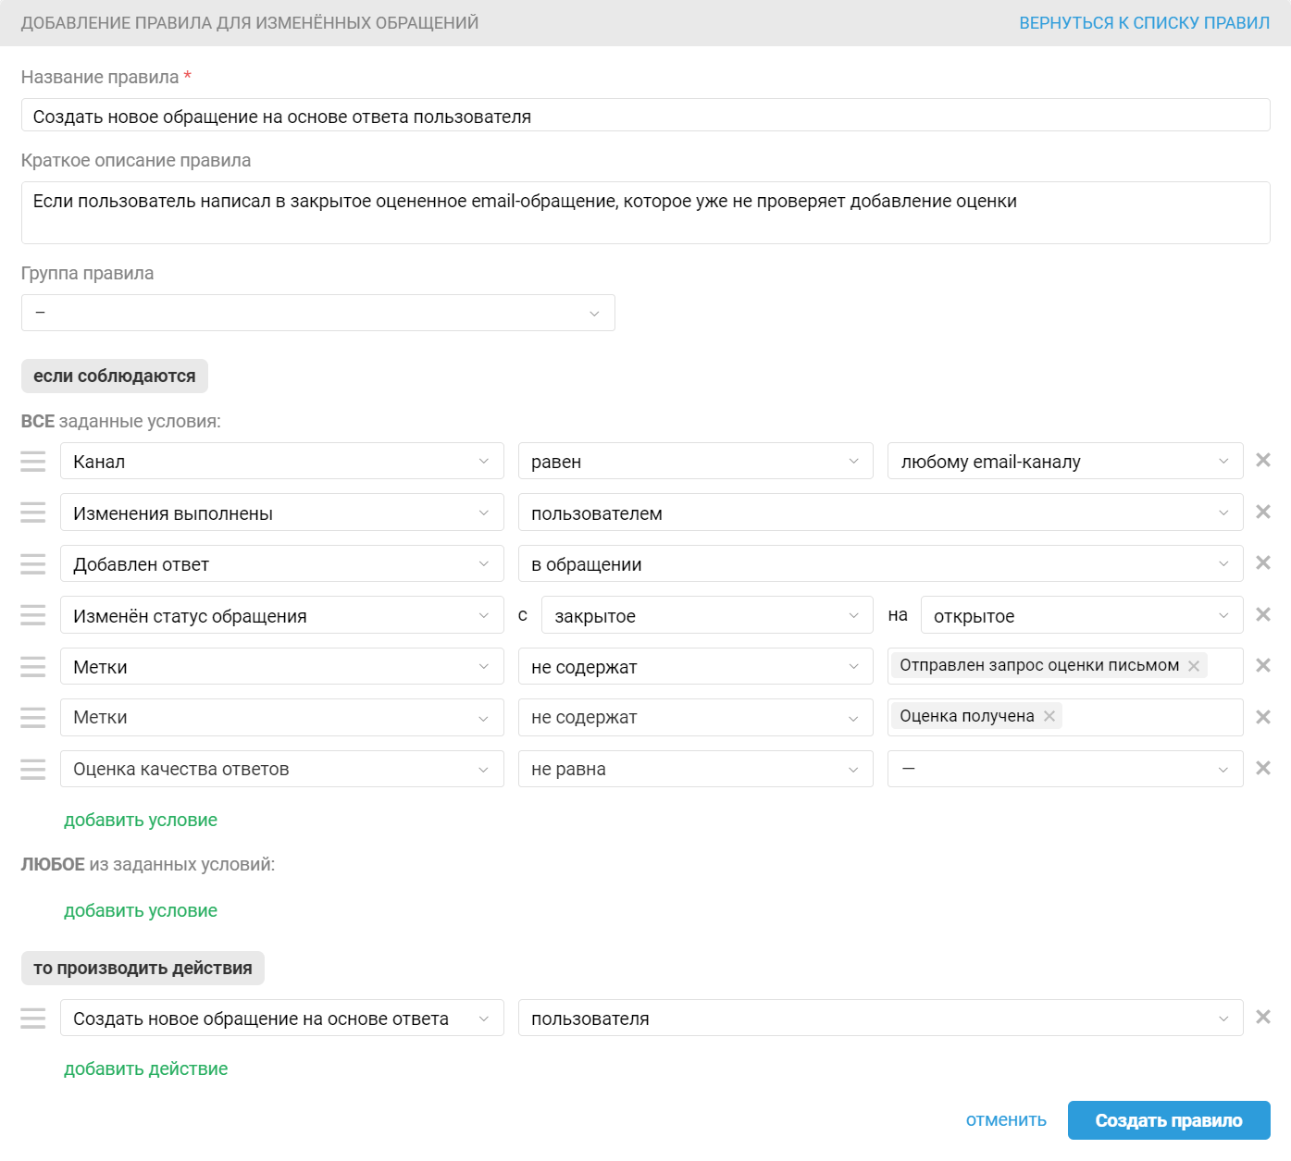
Task: Remove the Оценка получена tag
Action: (1049, 716)
